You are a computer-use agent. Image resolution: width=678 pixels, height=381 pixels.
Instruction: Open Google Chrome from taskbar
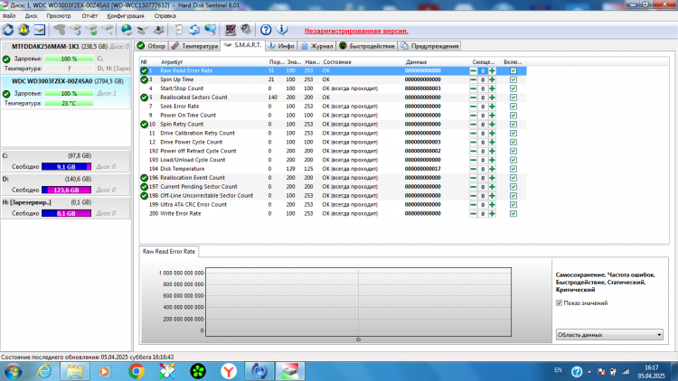coord(137,371)
